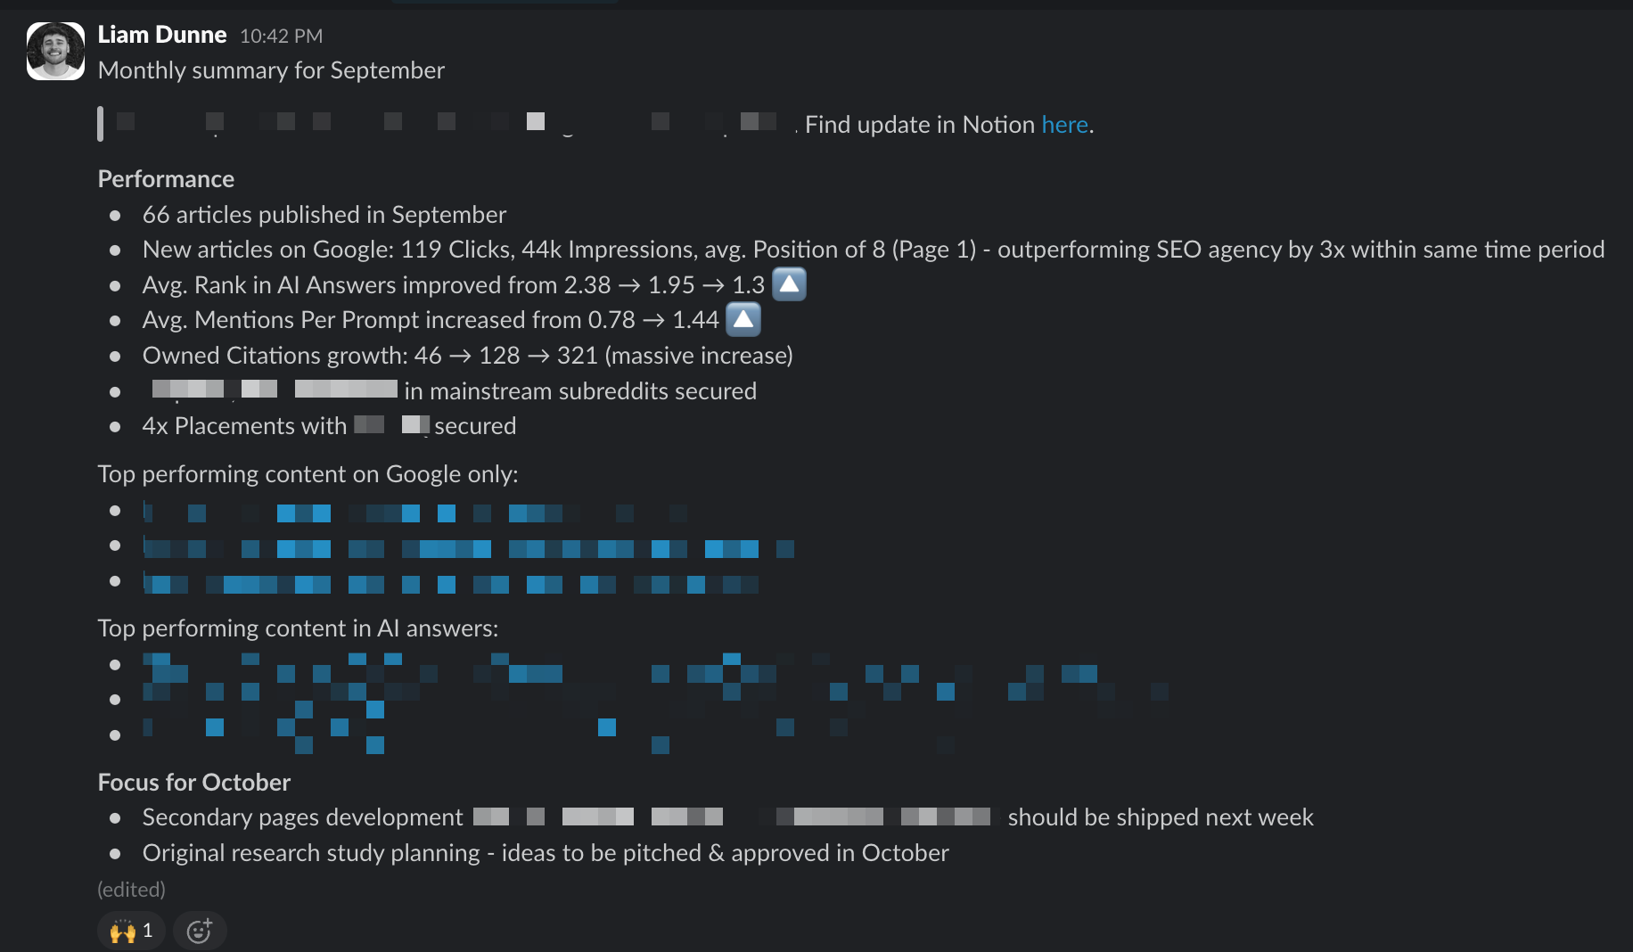The width and height of the screenshot is (1633, 952).
Task: Open the 10:42 PM message timestamp
Action: [x=281, y=36]
